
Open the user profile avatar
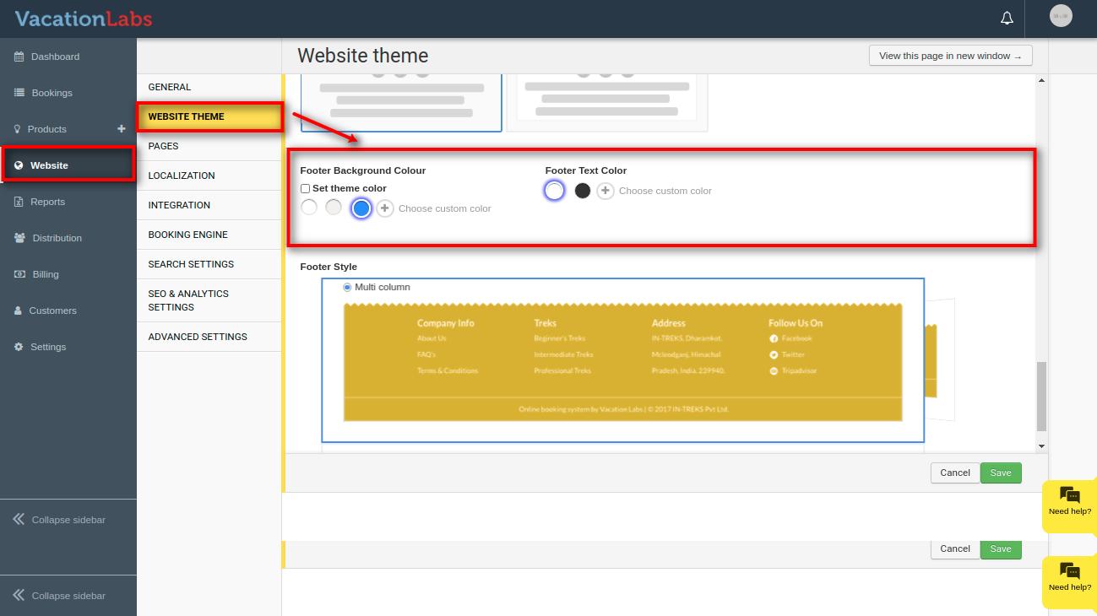click(x=1060, y=16)
